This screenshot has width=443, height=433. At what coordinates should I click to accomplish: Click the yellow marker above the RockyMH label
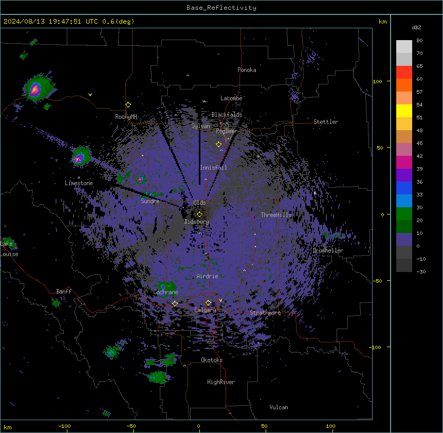[x=128, y=105]
